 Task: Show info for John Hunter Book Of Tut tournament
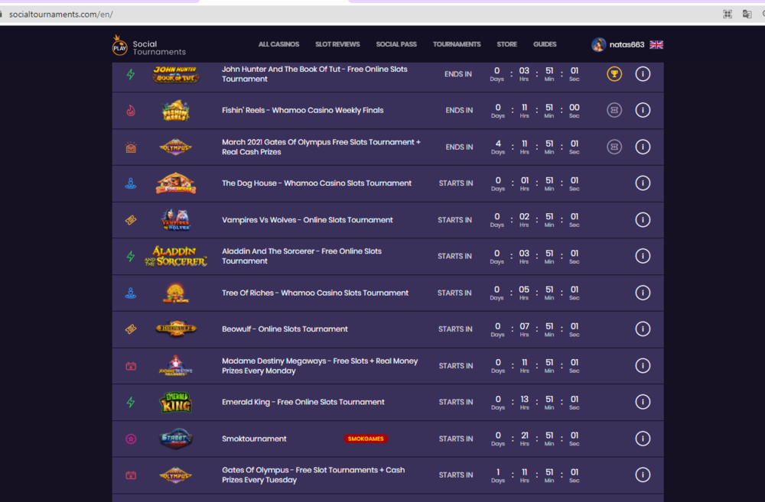coord(643,74)
